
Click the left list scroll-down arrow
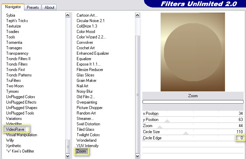click(x=68, y=156)
